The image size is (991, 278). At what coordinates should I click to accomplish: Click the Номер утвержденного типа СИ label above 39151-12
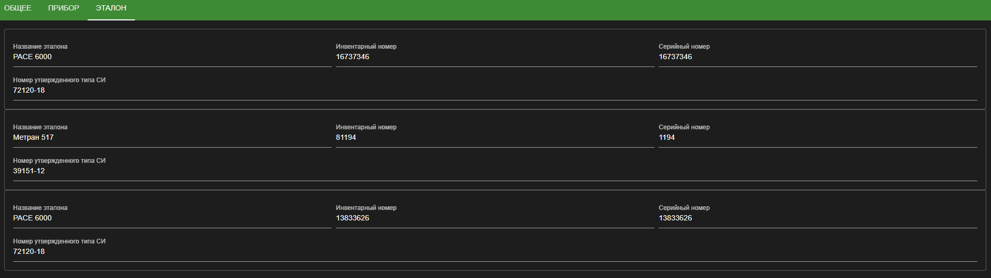point(59,161)
